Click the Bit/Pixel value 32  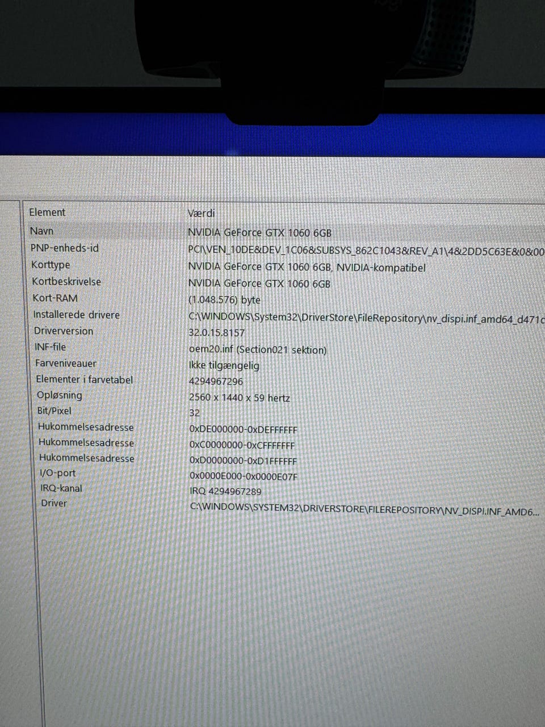pyautogui.click(x=194, y=413)
